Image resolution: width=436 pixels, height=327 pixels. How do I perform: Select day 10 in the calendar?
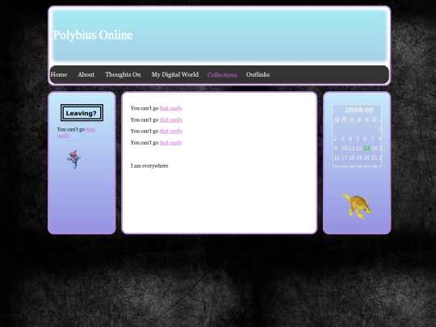pyautogui.click(x=344, y=149)
